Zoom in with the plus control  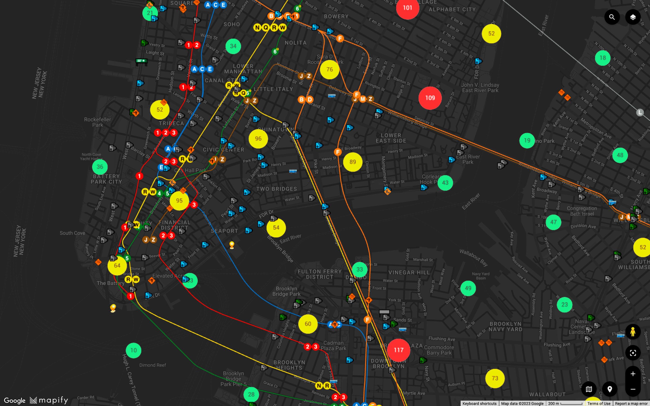coord(633,374)
